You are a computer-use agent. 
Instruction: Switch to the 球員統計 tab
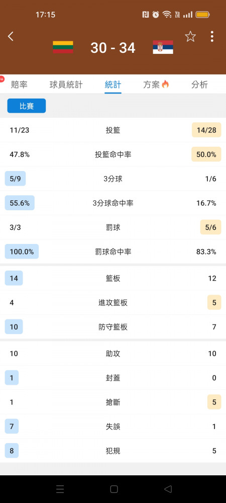pos(66,85)
